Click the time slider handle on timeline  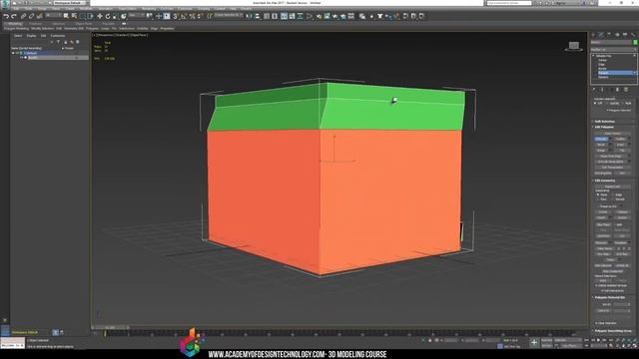pyautogui.click(x=110, y=327)
